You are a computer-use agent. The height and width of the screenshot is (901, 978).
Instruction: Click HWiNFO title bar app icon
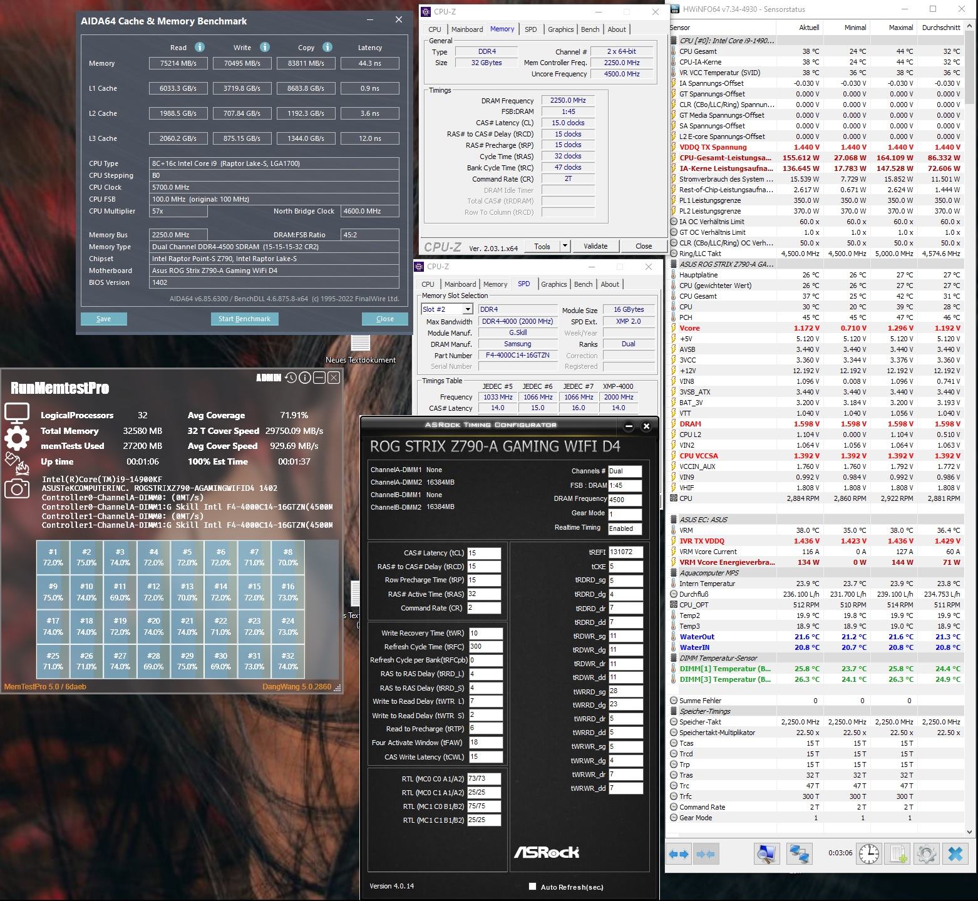[x=674, y=9]
